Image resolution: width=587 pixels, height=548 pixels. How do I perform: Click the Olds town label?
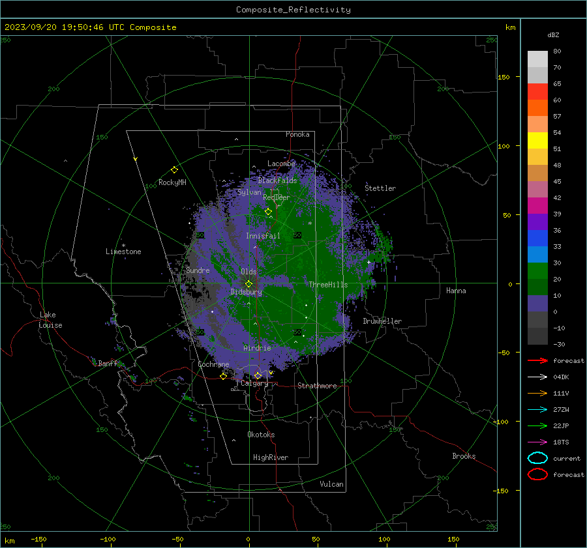click(x=248, y=272)
